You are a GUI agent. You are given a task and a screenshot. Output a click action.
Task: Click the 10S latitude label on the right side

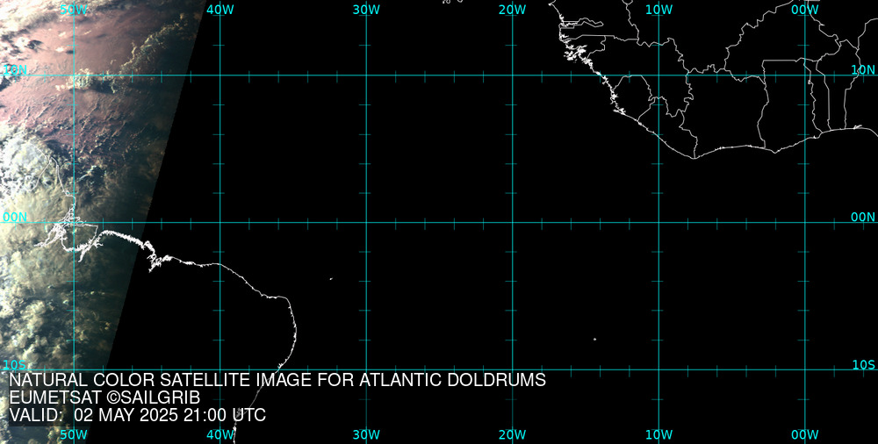click(863, 365)
